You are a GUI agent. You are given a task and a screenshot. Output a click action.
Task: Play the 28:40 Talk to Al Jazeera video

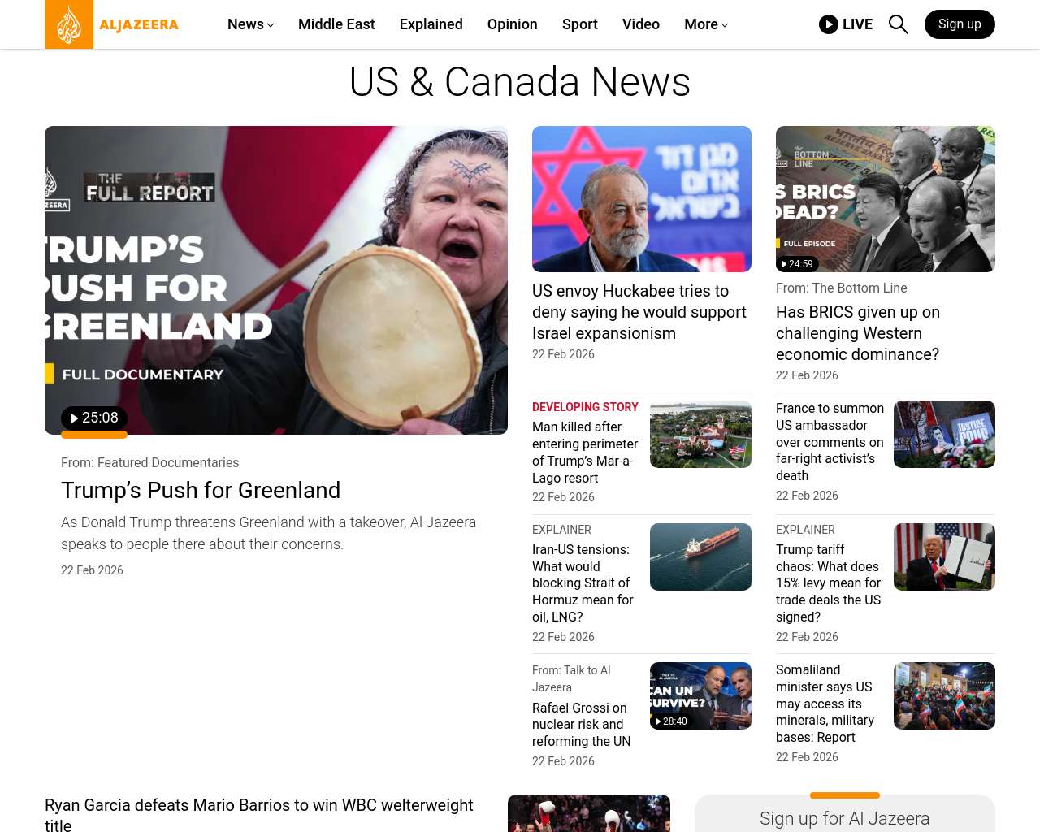tap(671, 721)
